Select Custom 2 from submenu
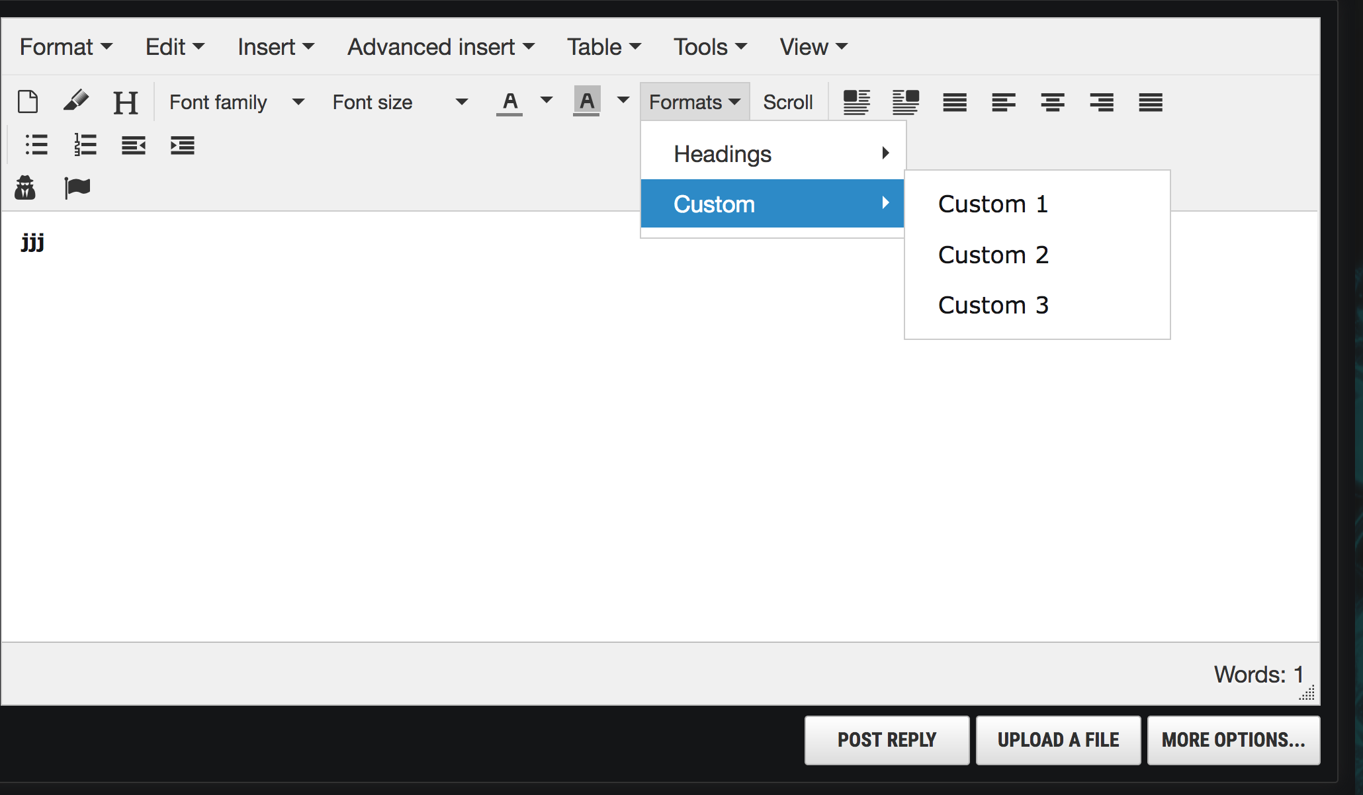 (x=993, y=255)
